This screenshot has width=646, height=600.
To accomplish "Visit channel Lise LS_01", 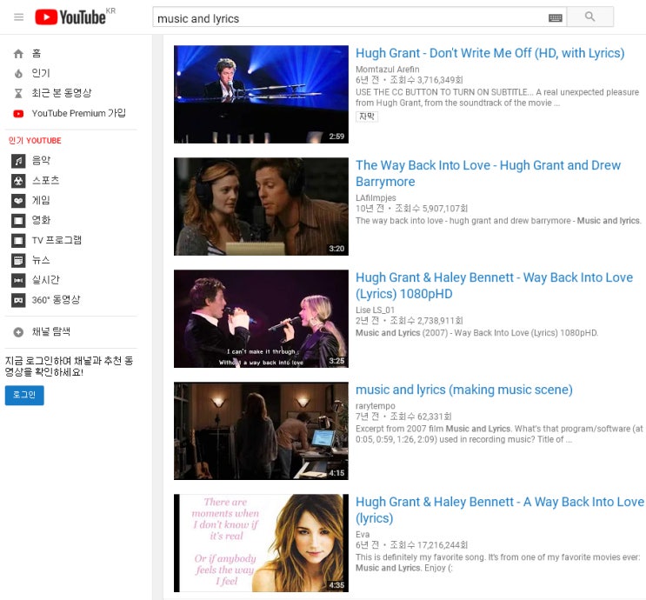I will pyautogui.click(x=375, y=310).
